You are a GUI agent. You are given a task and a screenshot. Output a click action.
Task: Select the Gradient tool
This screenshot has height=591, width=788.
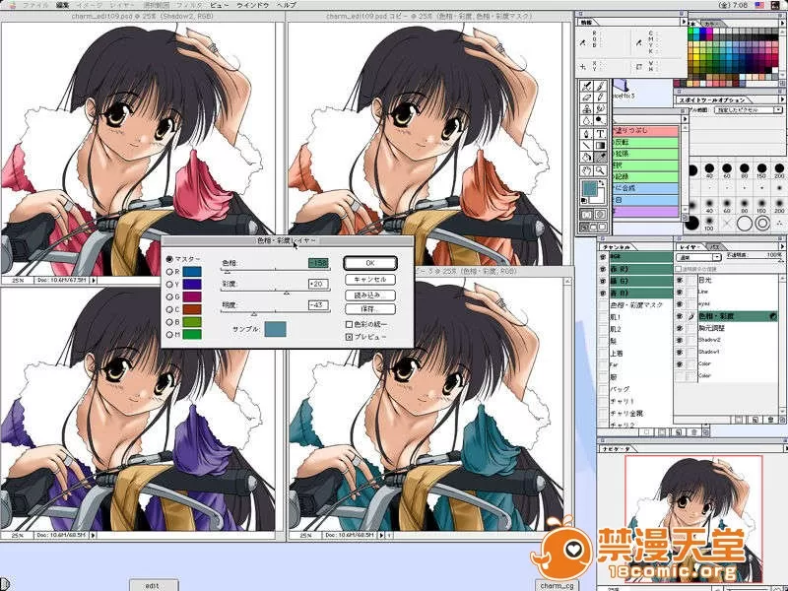600,146
